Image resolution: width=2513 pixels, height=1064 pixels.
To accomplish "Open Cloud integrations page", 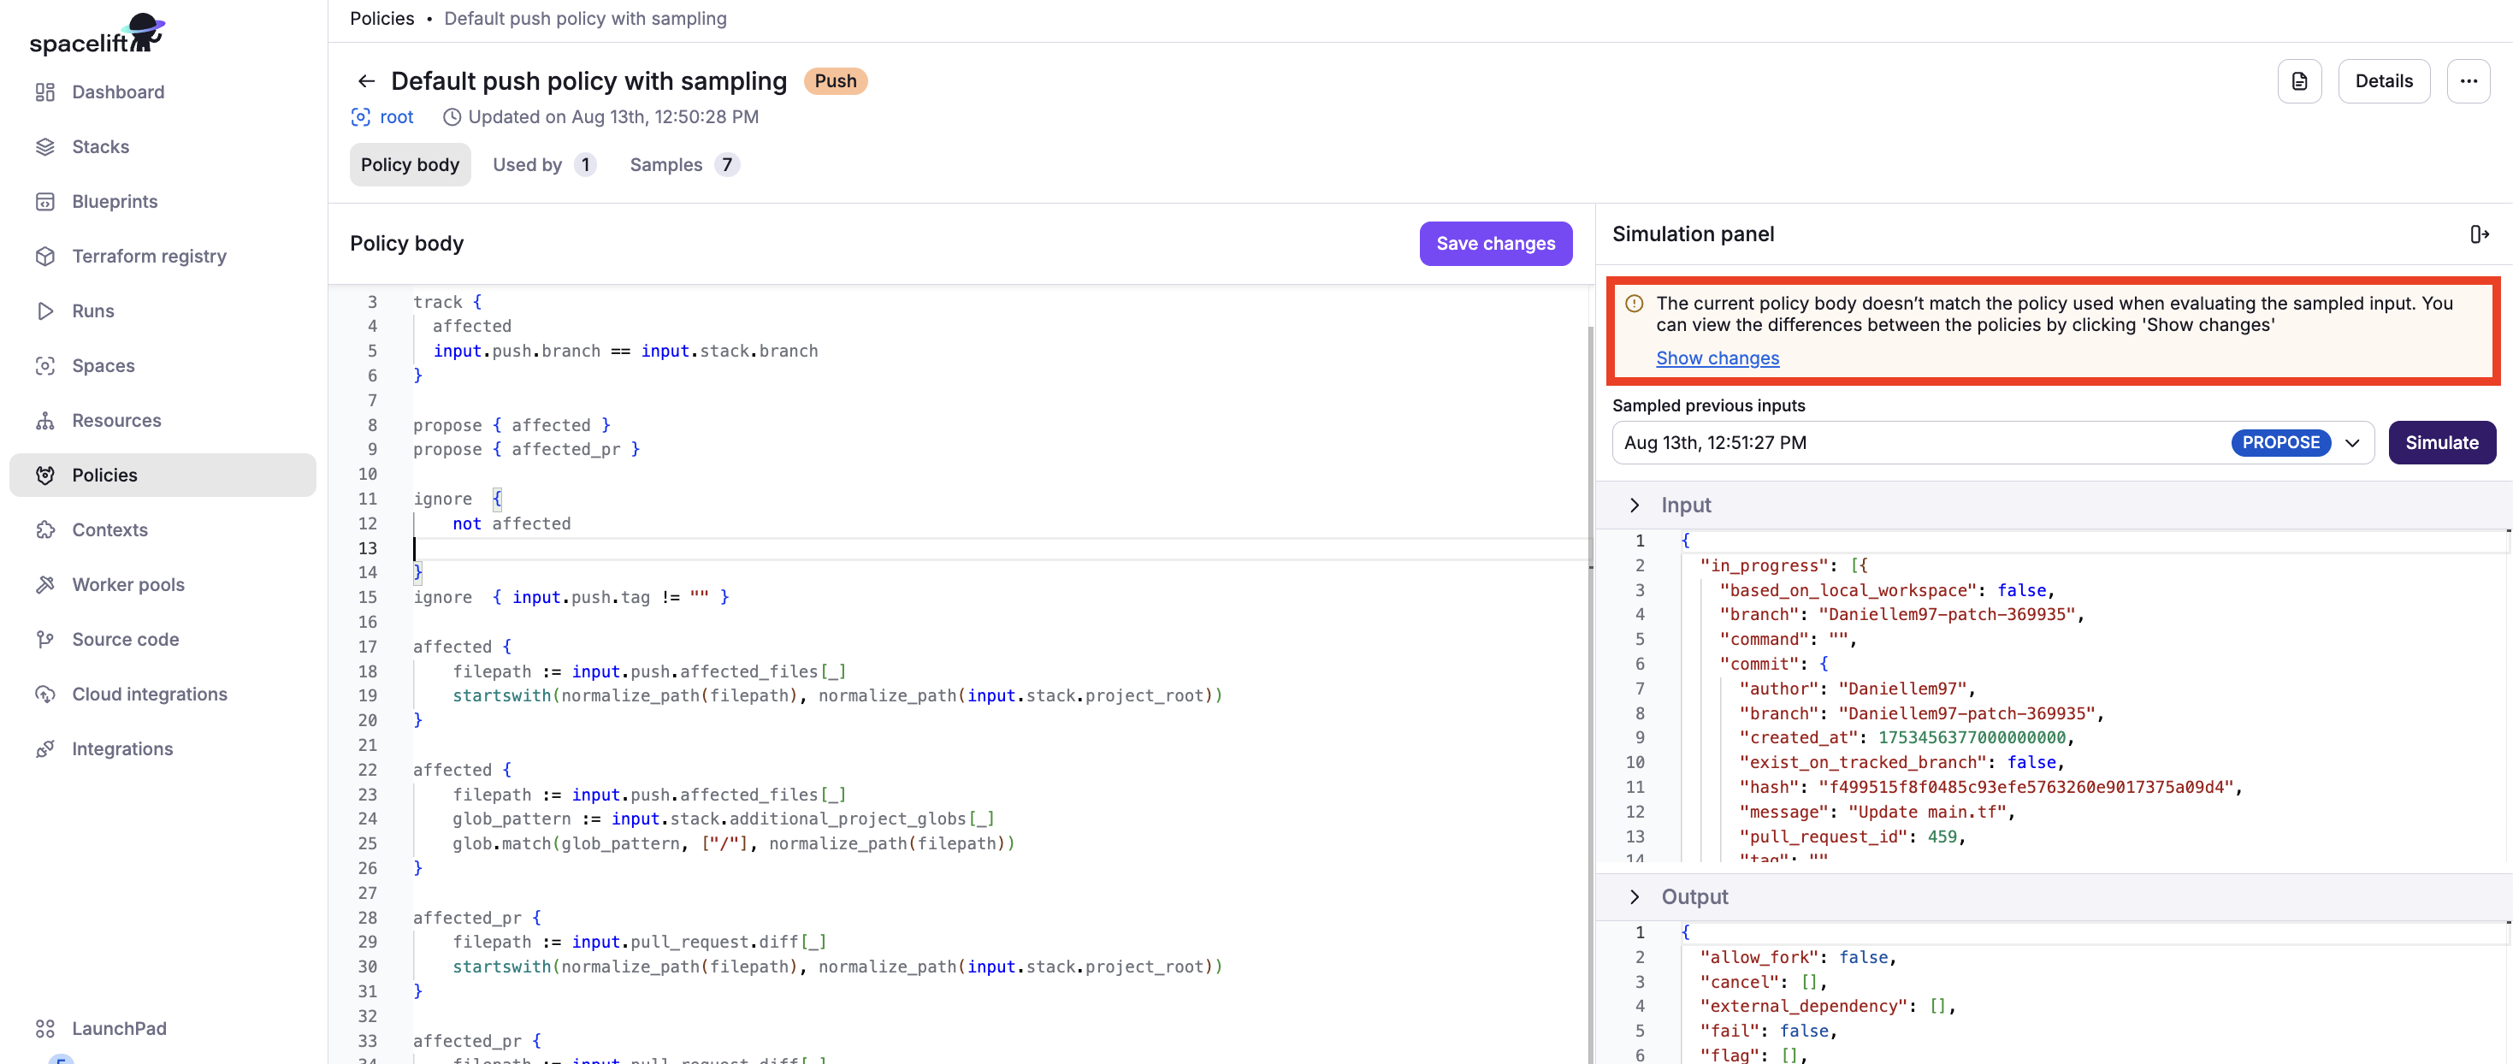I will pos(150,694).
